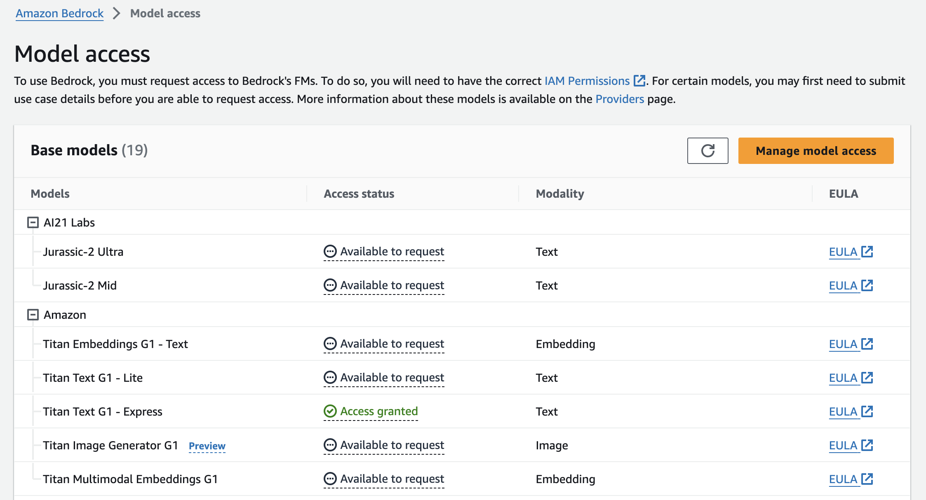The height and width of the screenshot is (500, 926).
Task: Click the EULA external link icon for Titan Image Generator G1
Action: point(867,445)
